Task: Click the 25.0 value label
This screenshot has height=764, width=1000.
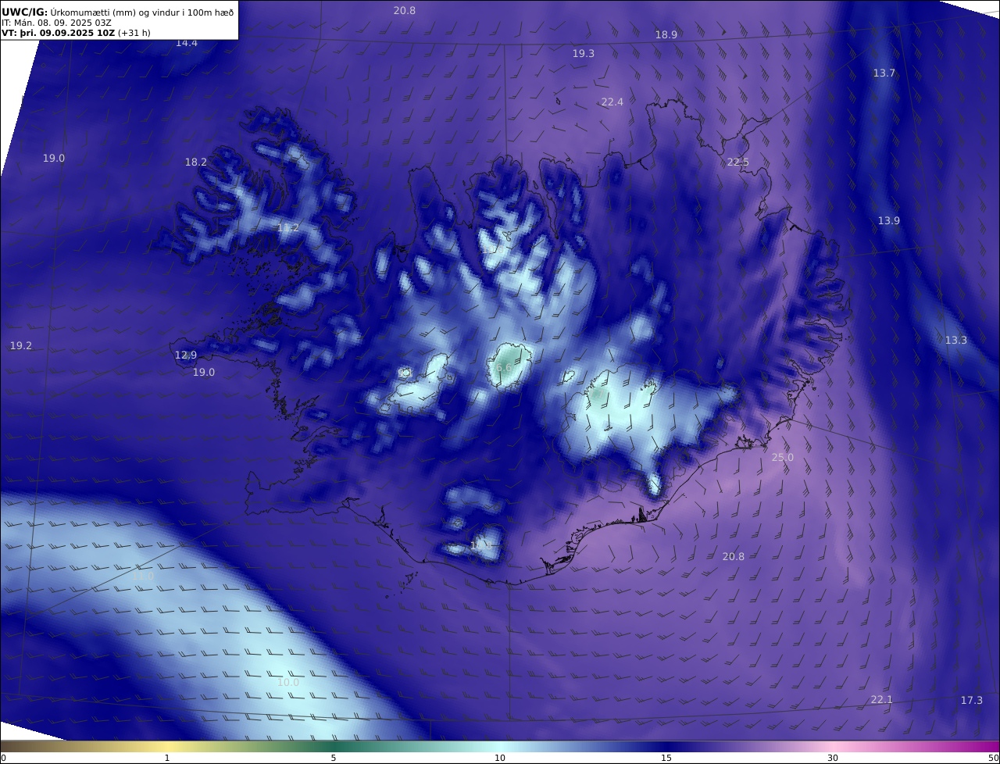Action: coord(783,458)
